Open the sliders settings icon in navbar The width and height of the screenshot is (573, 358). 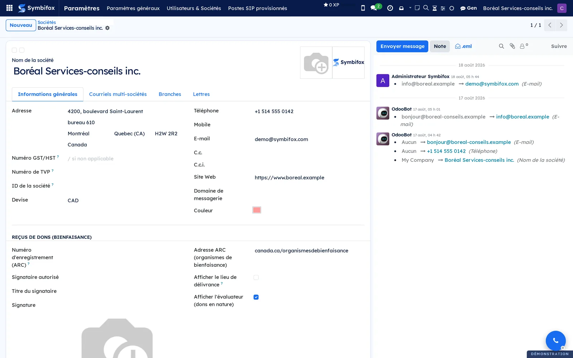(443, 8)
